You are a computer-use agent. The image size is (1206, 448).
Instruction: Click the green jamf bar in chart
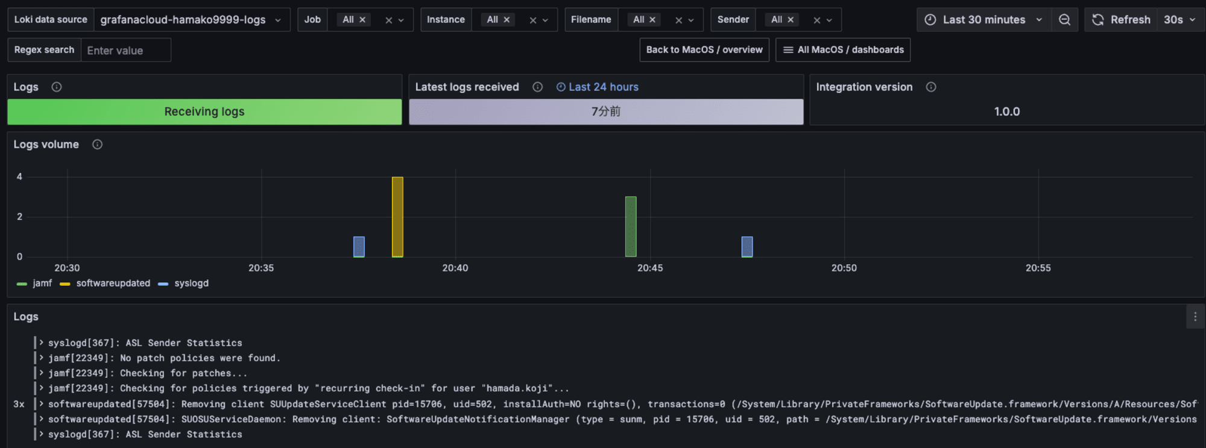point(631,227)
